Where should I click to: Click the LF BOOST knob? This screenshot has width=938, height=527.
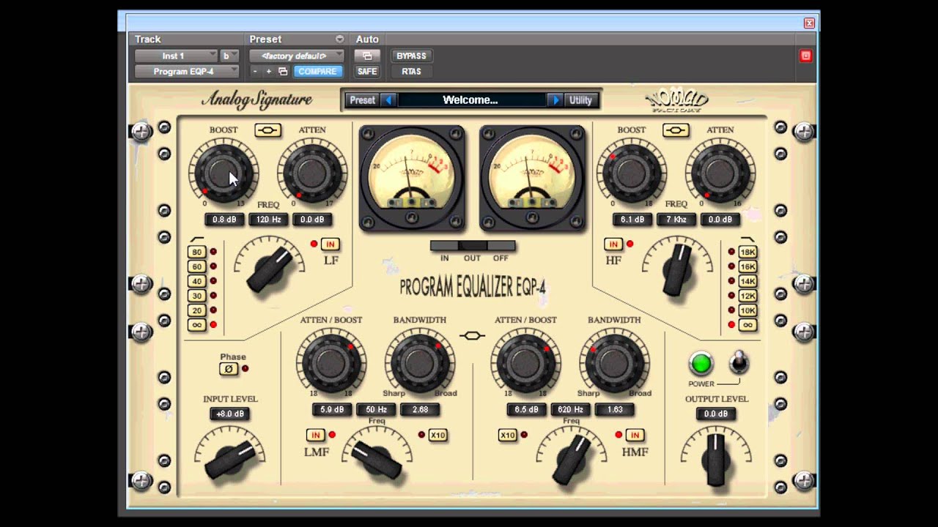pyautogui.click(x=223, y=173)
